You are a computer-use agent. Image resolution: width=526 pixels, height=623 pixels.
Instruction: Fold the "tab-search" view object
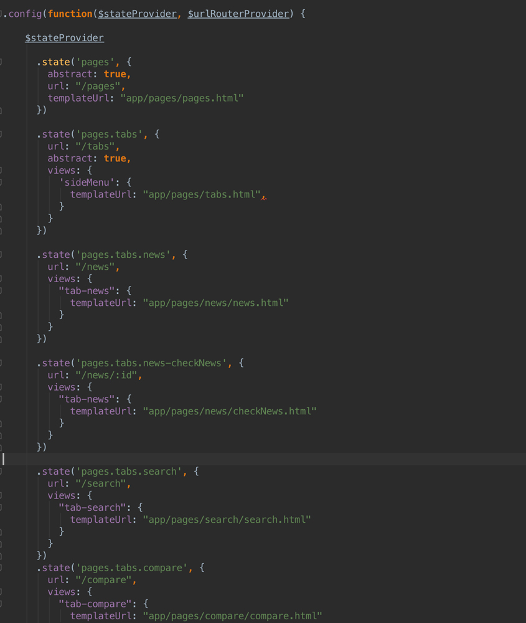pyautogui.click(x=2, y=508)
